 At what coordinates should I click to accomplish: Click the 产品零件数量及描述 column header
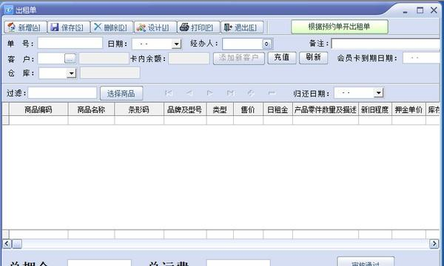(x=326, y=109)
